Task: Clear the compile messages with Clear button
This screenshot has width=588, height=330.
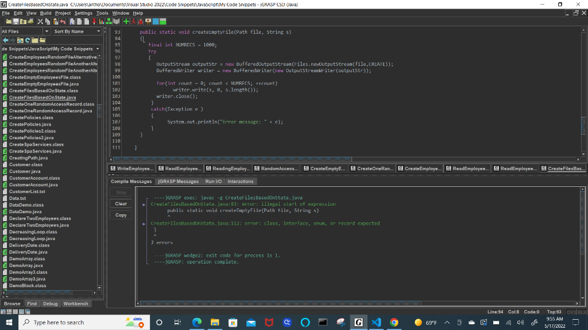Action: coord(121,203)
